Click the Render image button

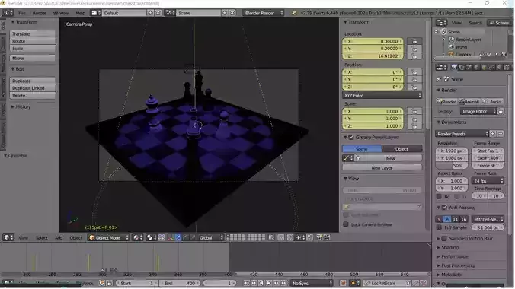coord(446,102)
